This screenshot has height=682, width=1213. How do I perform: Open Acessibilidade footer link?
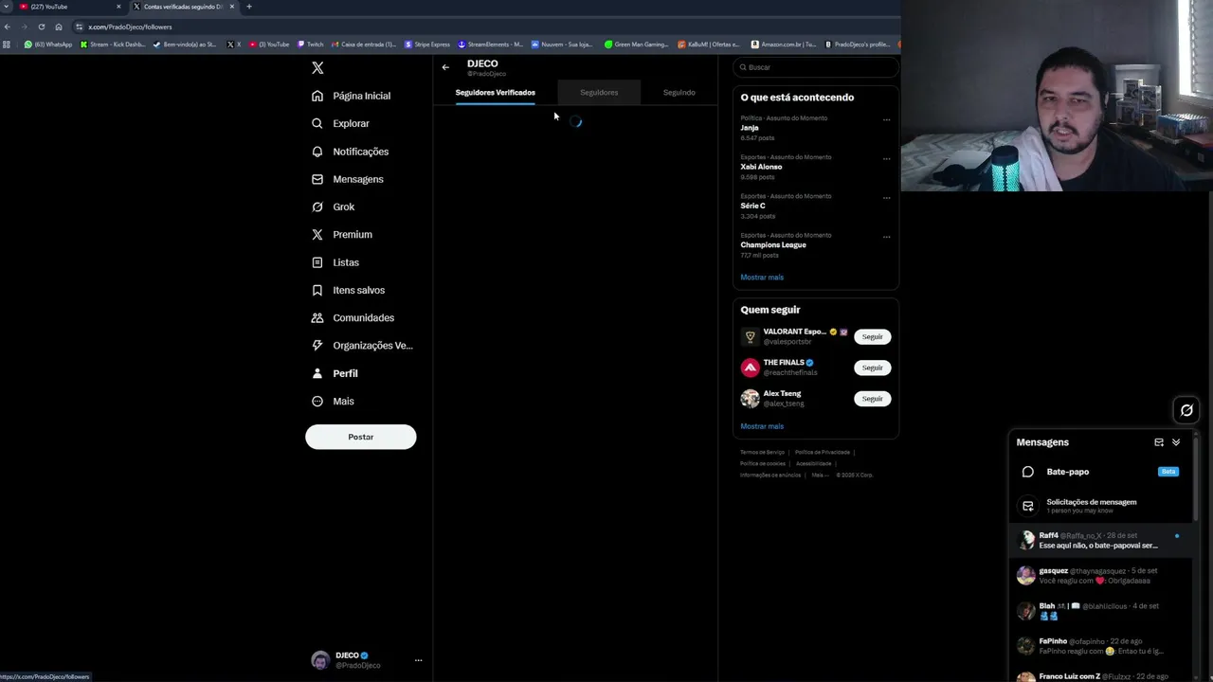pyautogui.click(x=813, y=463)
